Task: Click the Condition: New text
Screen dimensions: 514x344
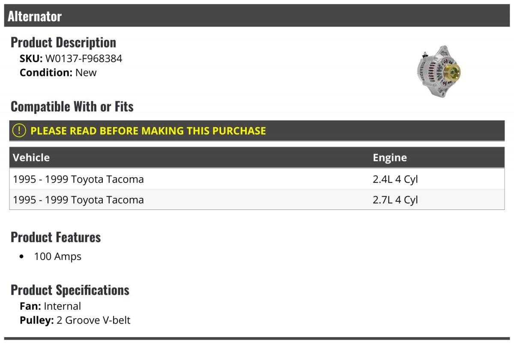Action: 58,72
